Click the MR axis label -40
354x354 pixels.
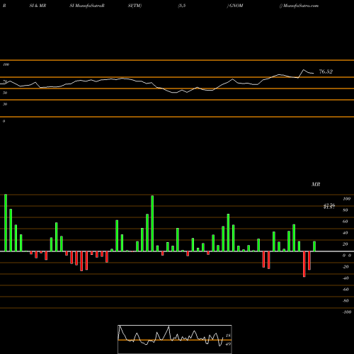(346, 278)
